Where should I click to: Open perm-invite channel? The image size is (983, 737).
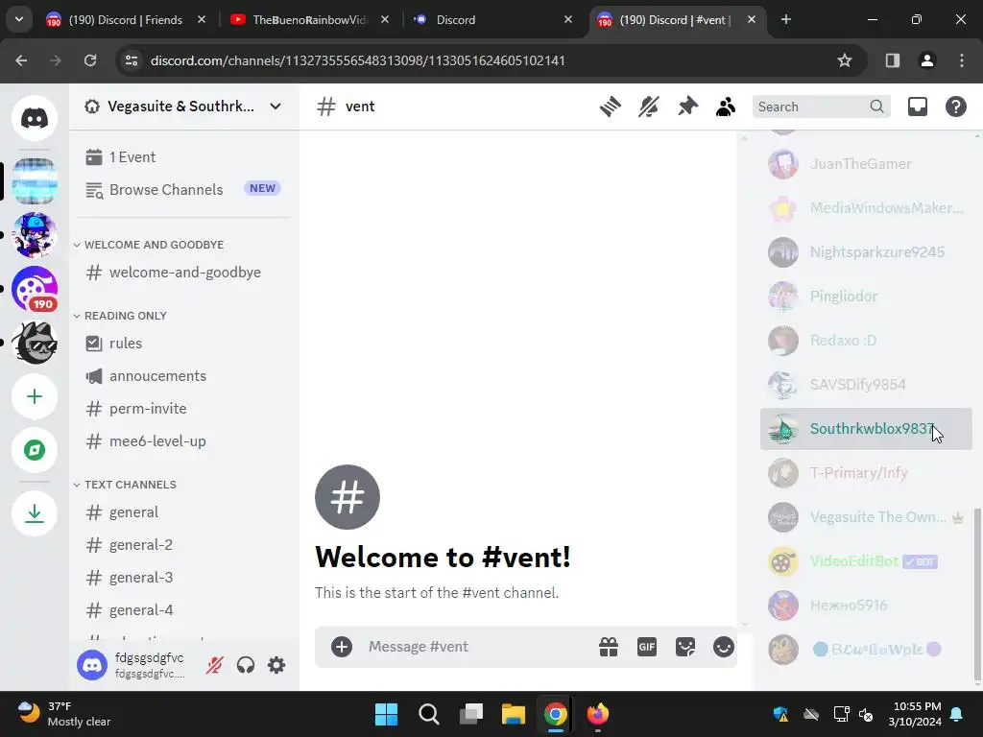[x=183, y=409]
